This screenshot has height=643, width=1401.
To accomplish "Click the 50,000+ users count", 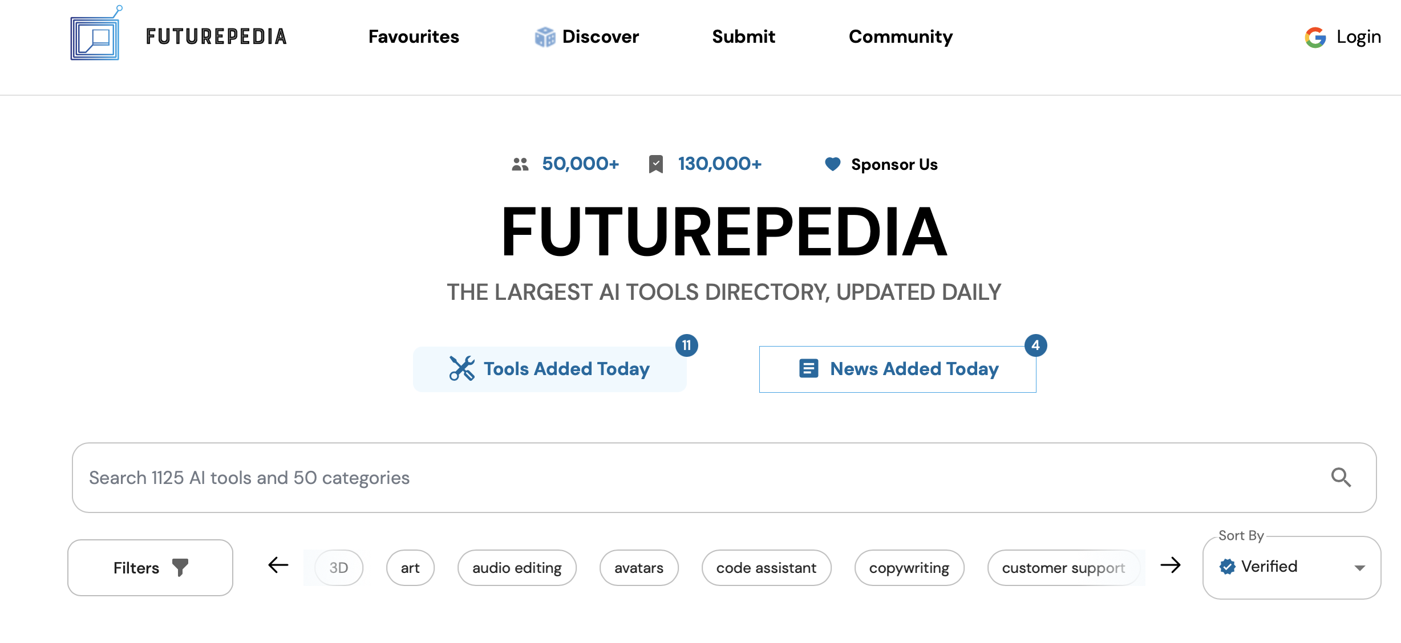I will [580, 164].
